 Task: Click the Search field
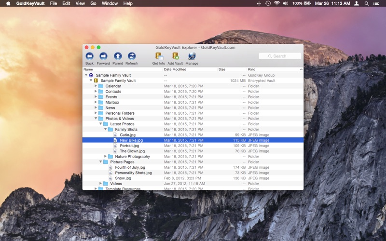point(280,56)
